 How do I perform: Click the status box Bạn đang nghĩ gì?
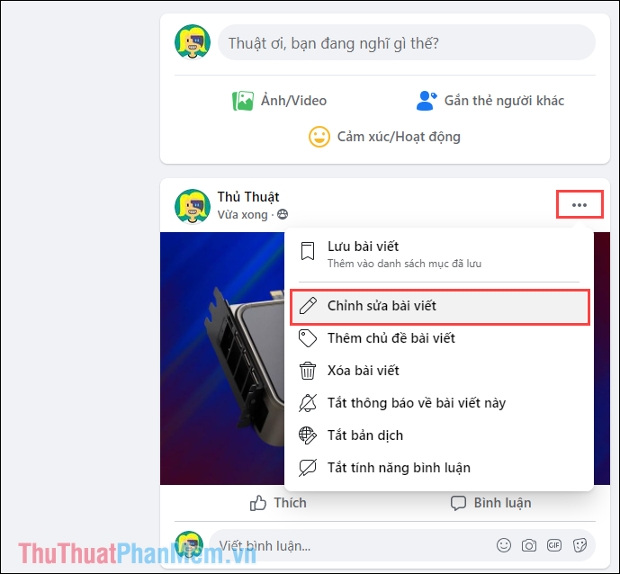[407, 42]
